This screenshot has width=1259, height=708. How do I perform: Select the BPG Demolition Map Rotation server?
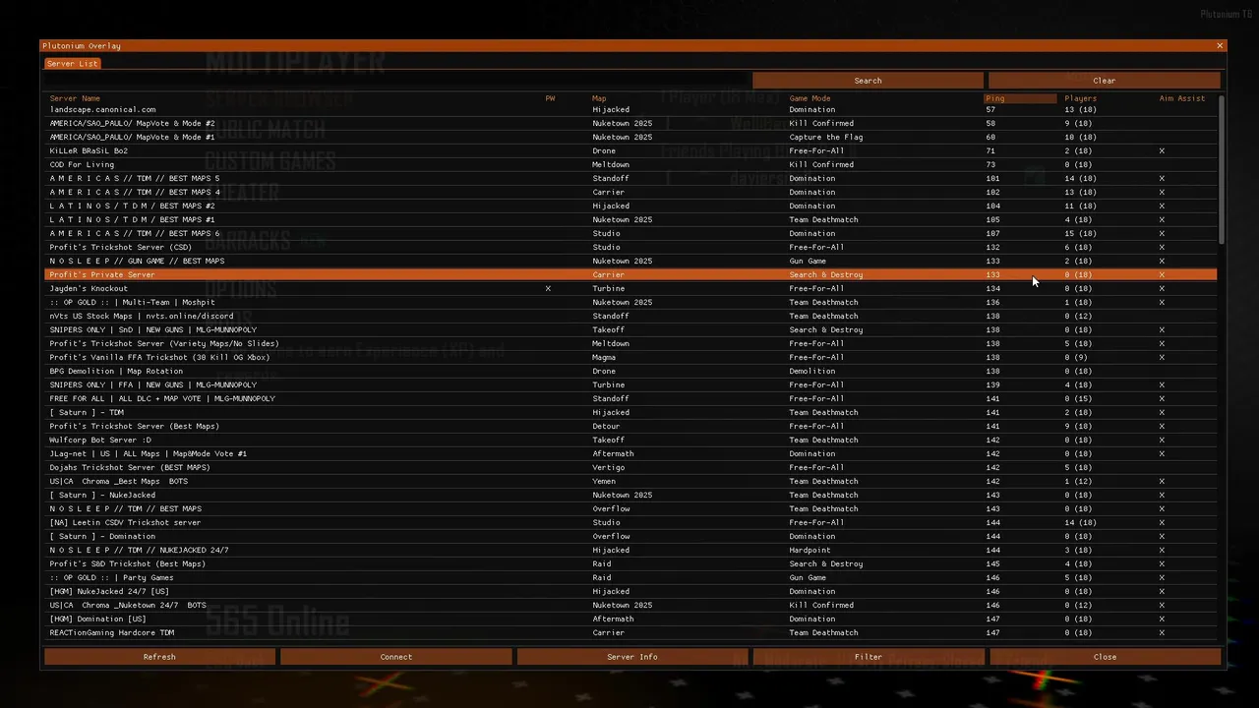click(630, 371)
